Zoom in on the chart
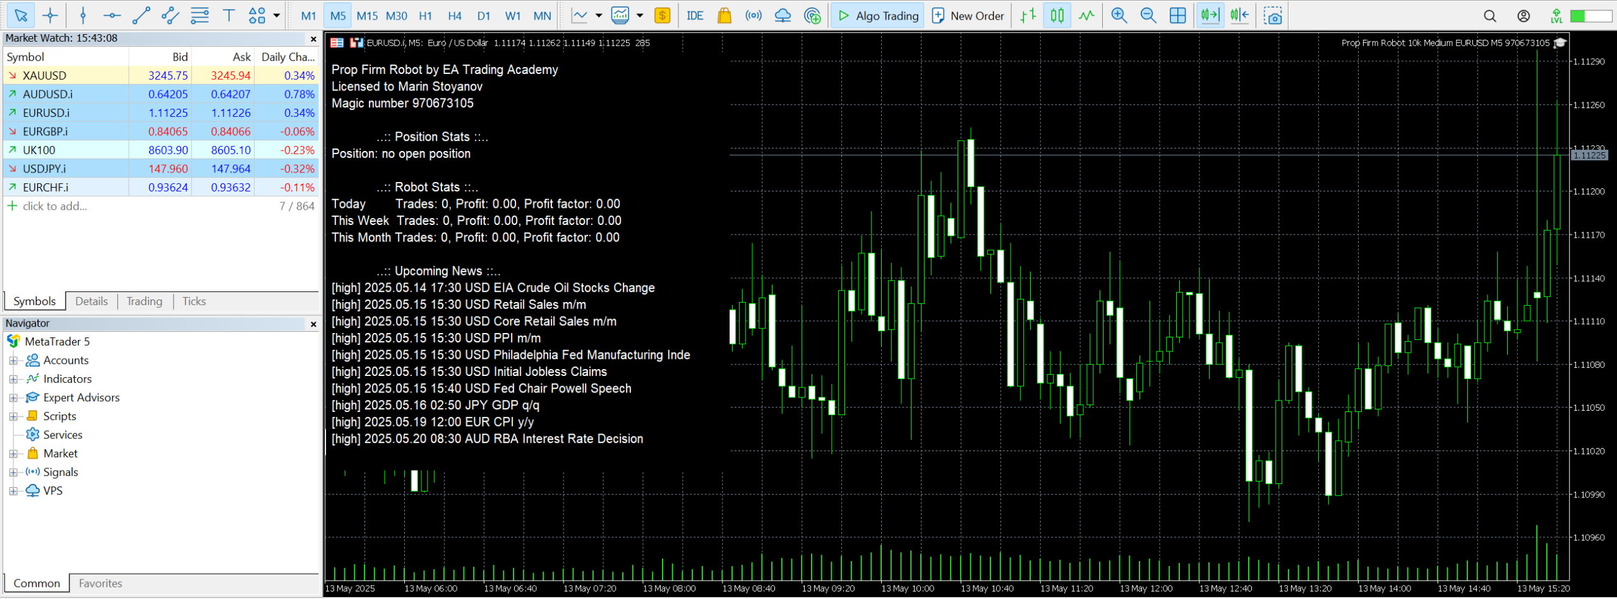Viewport: 1617px width, 599px height. click(x=1119, y=16)
